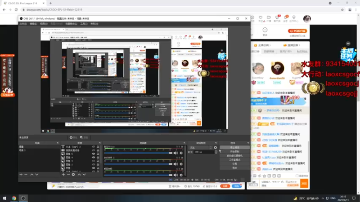Toggle visibility of 视频采集设备 source
Viewport: 360px width, 202px height.
click(x=94, y=150)
